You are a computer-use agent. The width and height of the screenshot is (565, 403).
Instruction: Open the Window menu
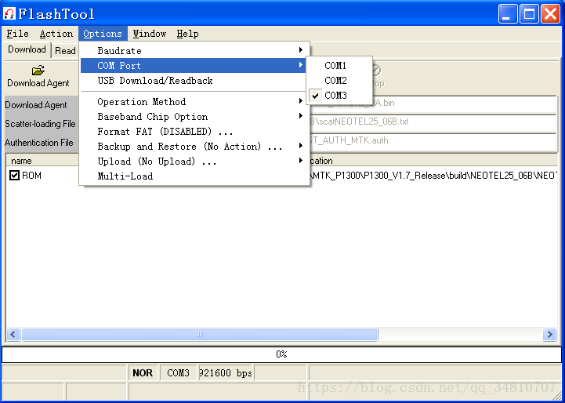pos(150,34)
